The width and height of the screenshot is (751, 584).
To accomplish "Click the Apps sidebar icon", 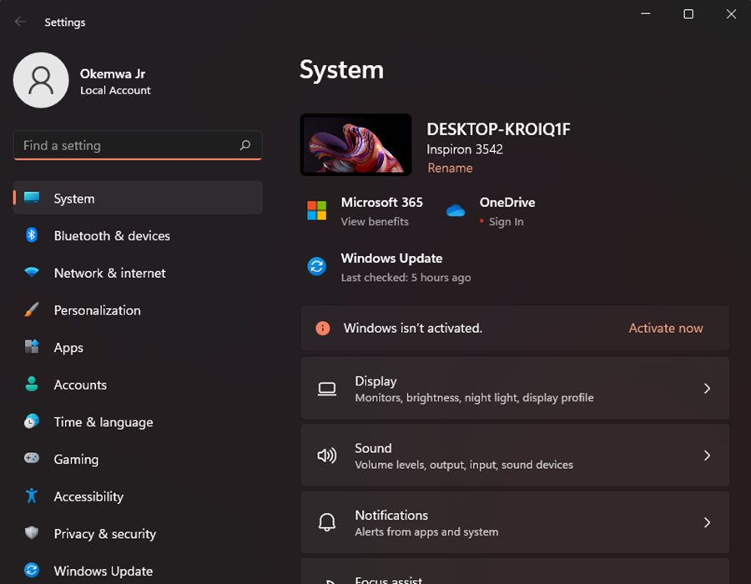I will click(x=32, y=347).
